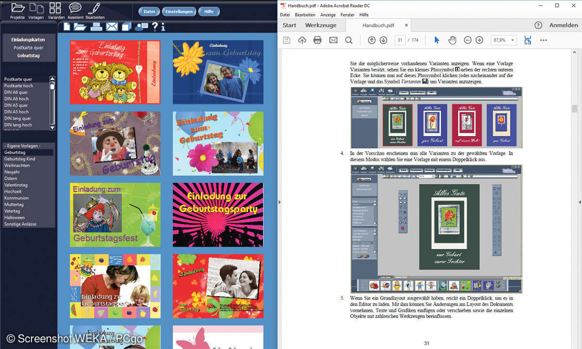This screenshot has height=349, width=582.
Task: Click the Acrobat vertical scrollbar thumb
Action: click(575, 109)
